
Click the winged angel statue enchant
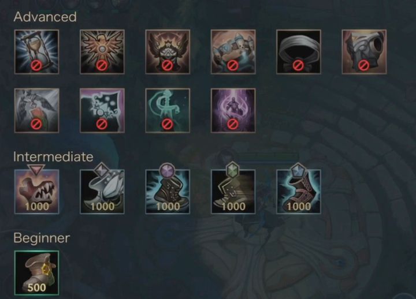(x=36, y=110)
